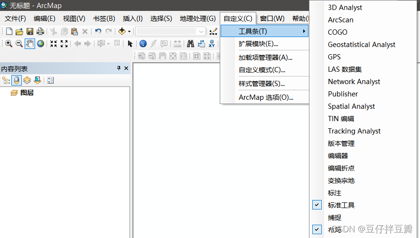This screenshot has height=238, width=420.
Task: Click Fixed Zoom In arrows icon
Action: pos(54,43)
